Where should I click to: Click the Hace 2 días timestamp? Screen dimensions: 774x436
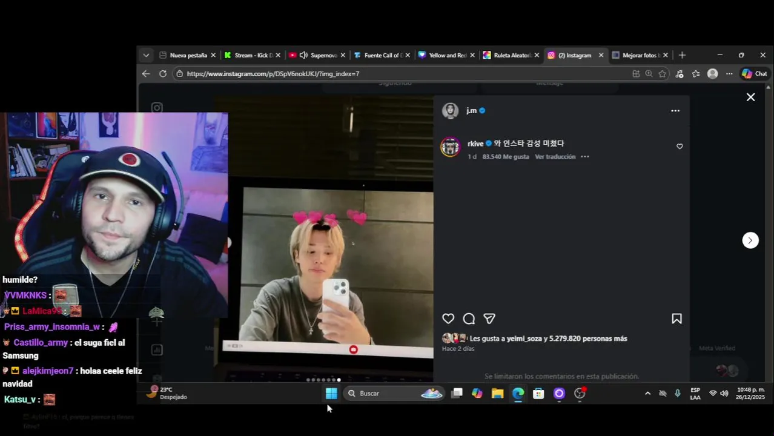(x=458, y=349)
